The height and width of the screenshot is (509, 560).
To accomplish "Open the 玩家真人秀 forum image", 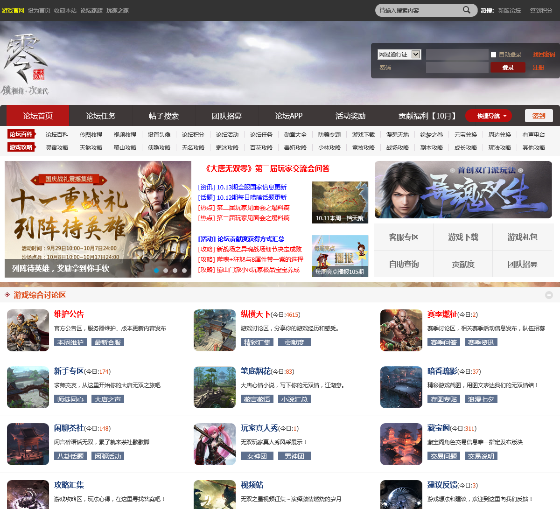I will coord(215,444).
